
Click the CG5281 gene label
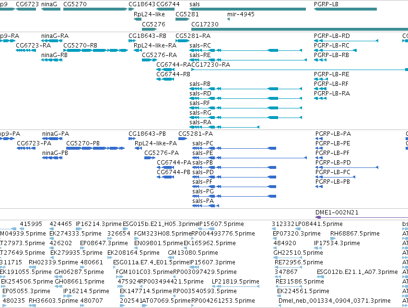point(187,14)
